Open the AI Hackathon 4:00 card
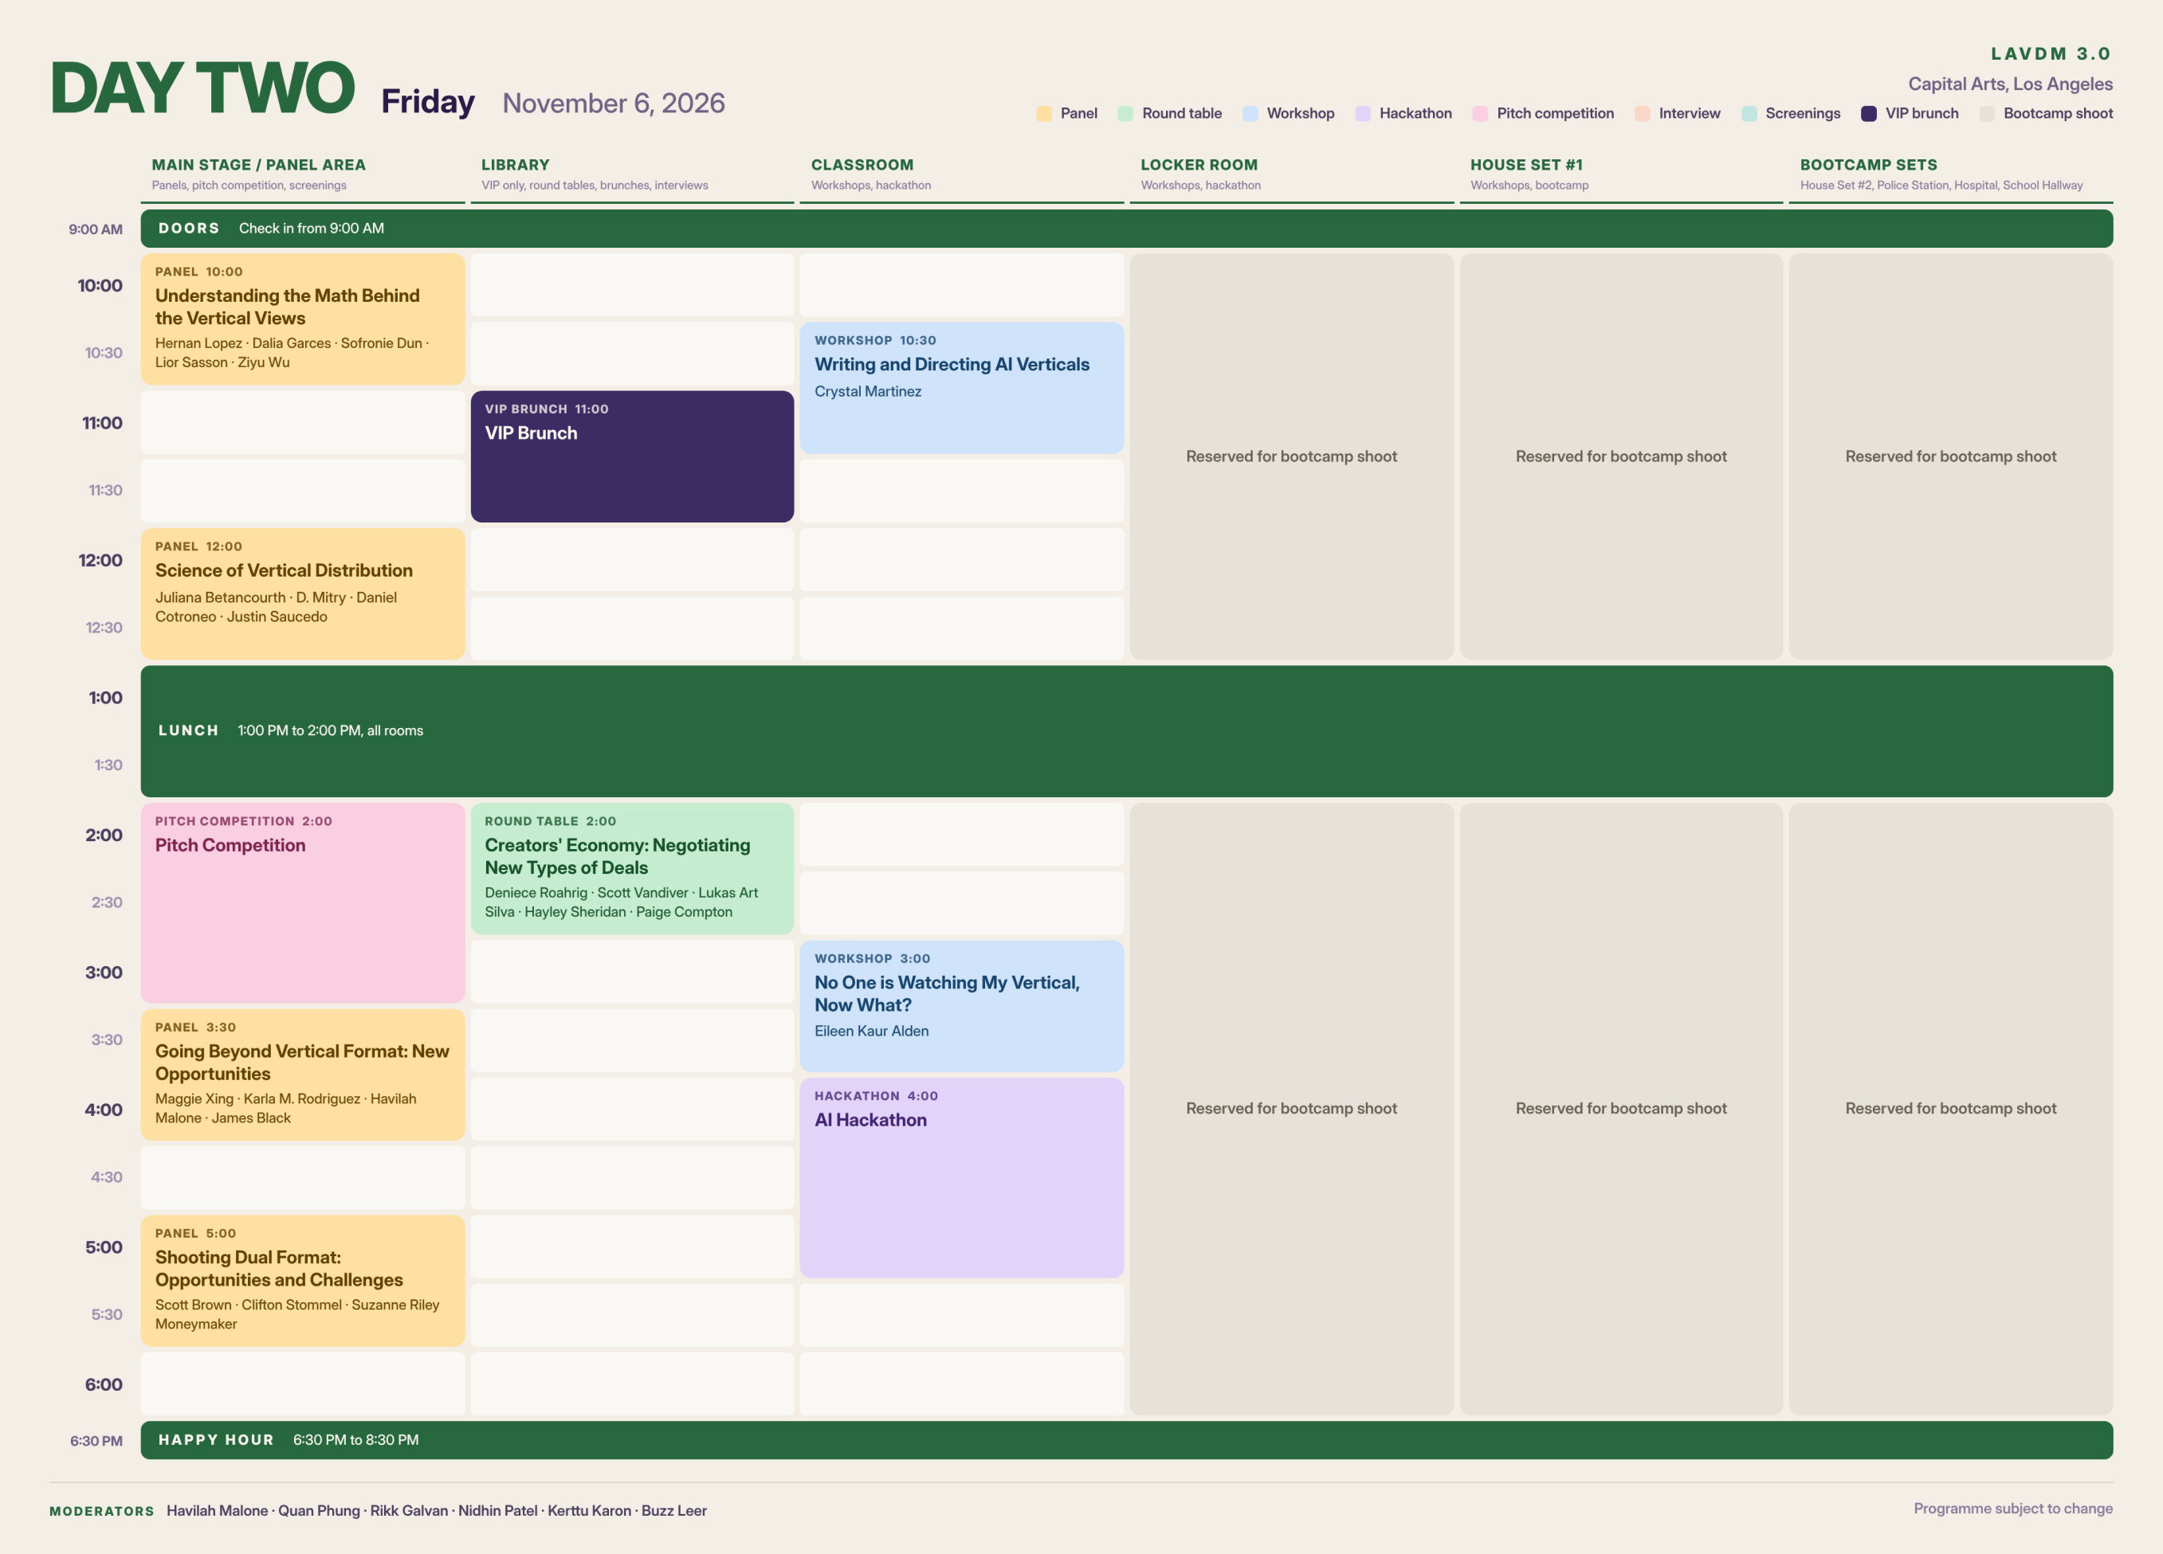This screenshot has height=1554, width=2163. click(x=961, y=1177)
